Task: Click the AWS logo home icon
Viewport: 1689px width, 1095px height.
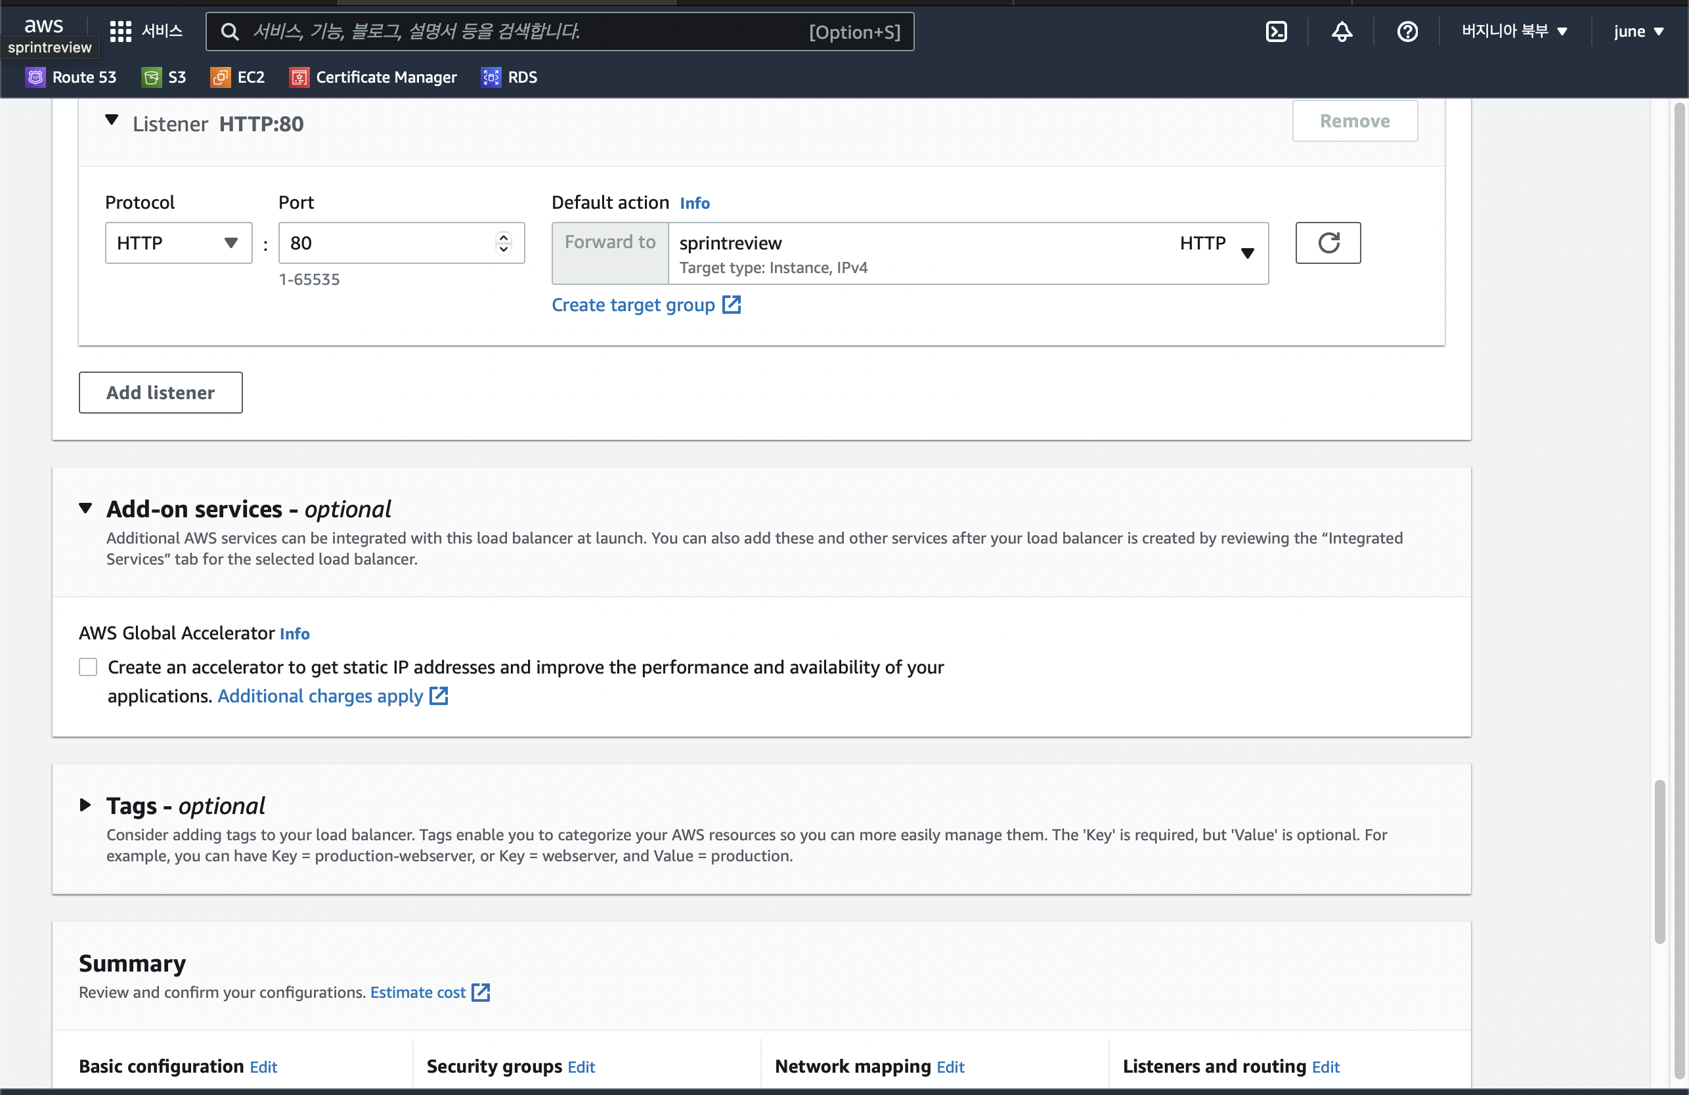Action: 43,26
